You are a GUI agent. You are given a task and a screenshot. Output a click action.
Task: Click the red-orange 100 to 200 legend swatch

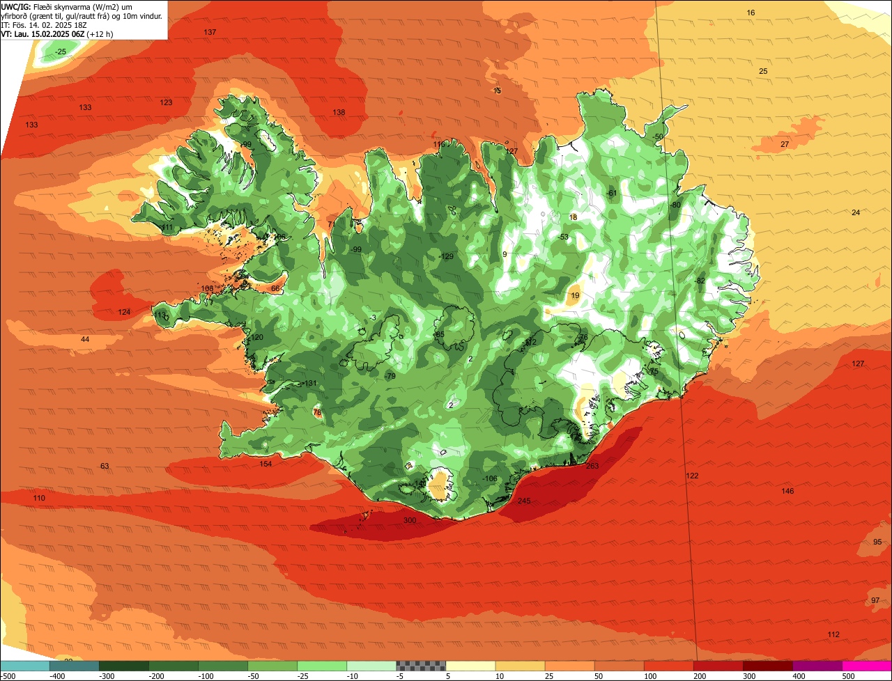coord(668,666)
